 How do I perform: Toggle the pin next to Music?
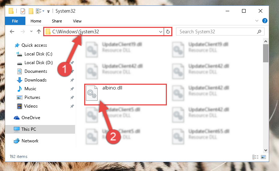(72, 89)
